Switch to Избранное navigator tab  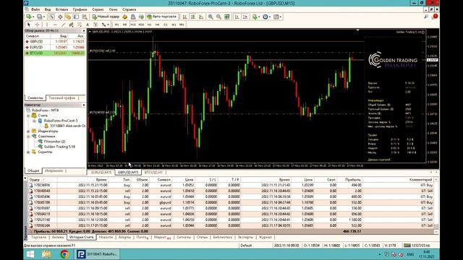[x=54, y=170]
